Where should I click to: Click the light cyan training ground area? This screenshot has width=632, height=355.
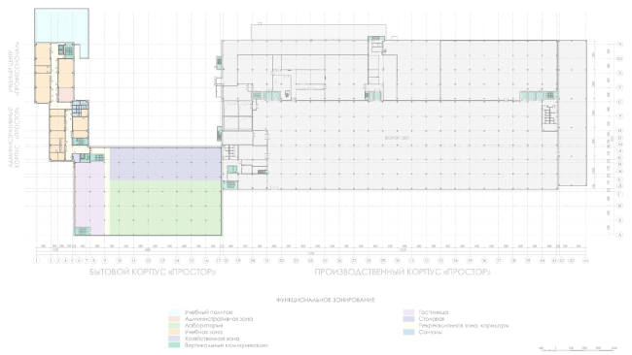61,26
